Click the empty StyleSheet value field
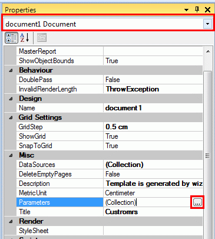 click(153, 231)
